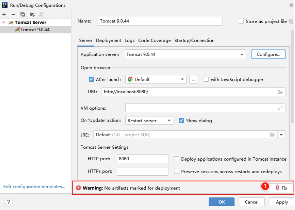This screenshot has width=295, height=210.
Task: Sort configurations alphabetically icon
Action: pyautogui.click(x=41, y=14)
